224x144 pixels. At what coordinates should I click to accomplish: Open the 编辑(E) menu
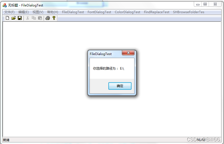click(23, 12)
